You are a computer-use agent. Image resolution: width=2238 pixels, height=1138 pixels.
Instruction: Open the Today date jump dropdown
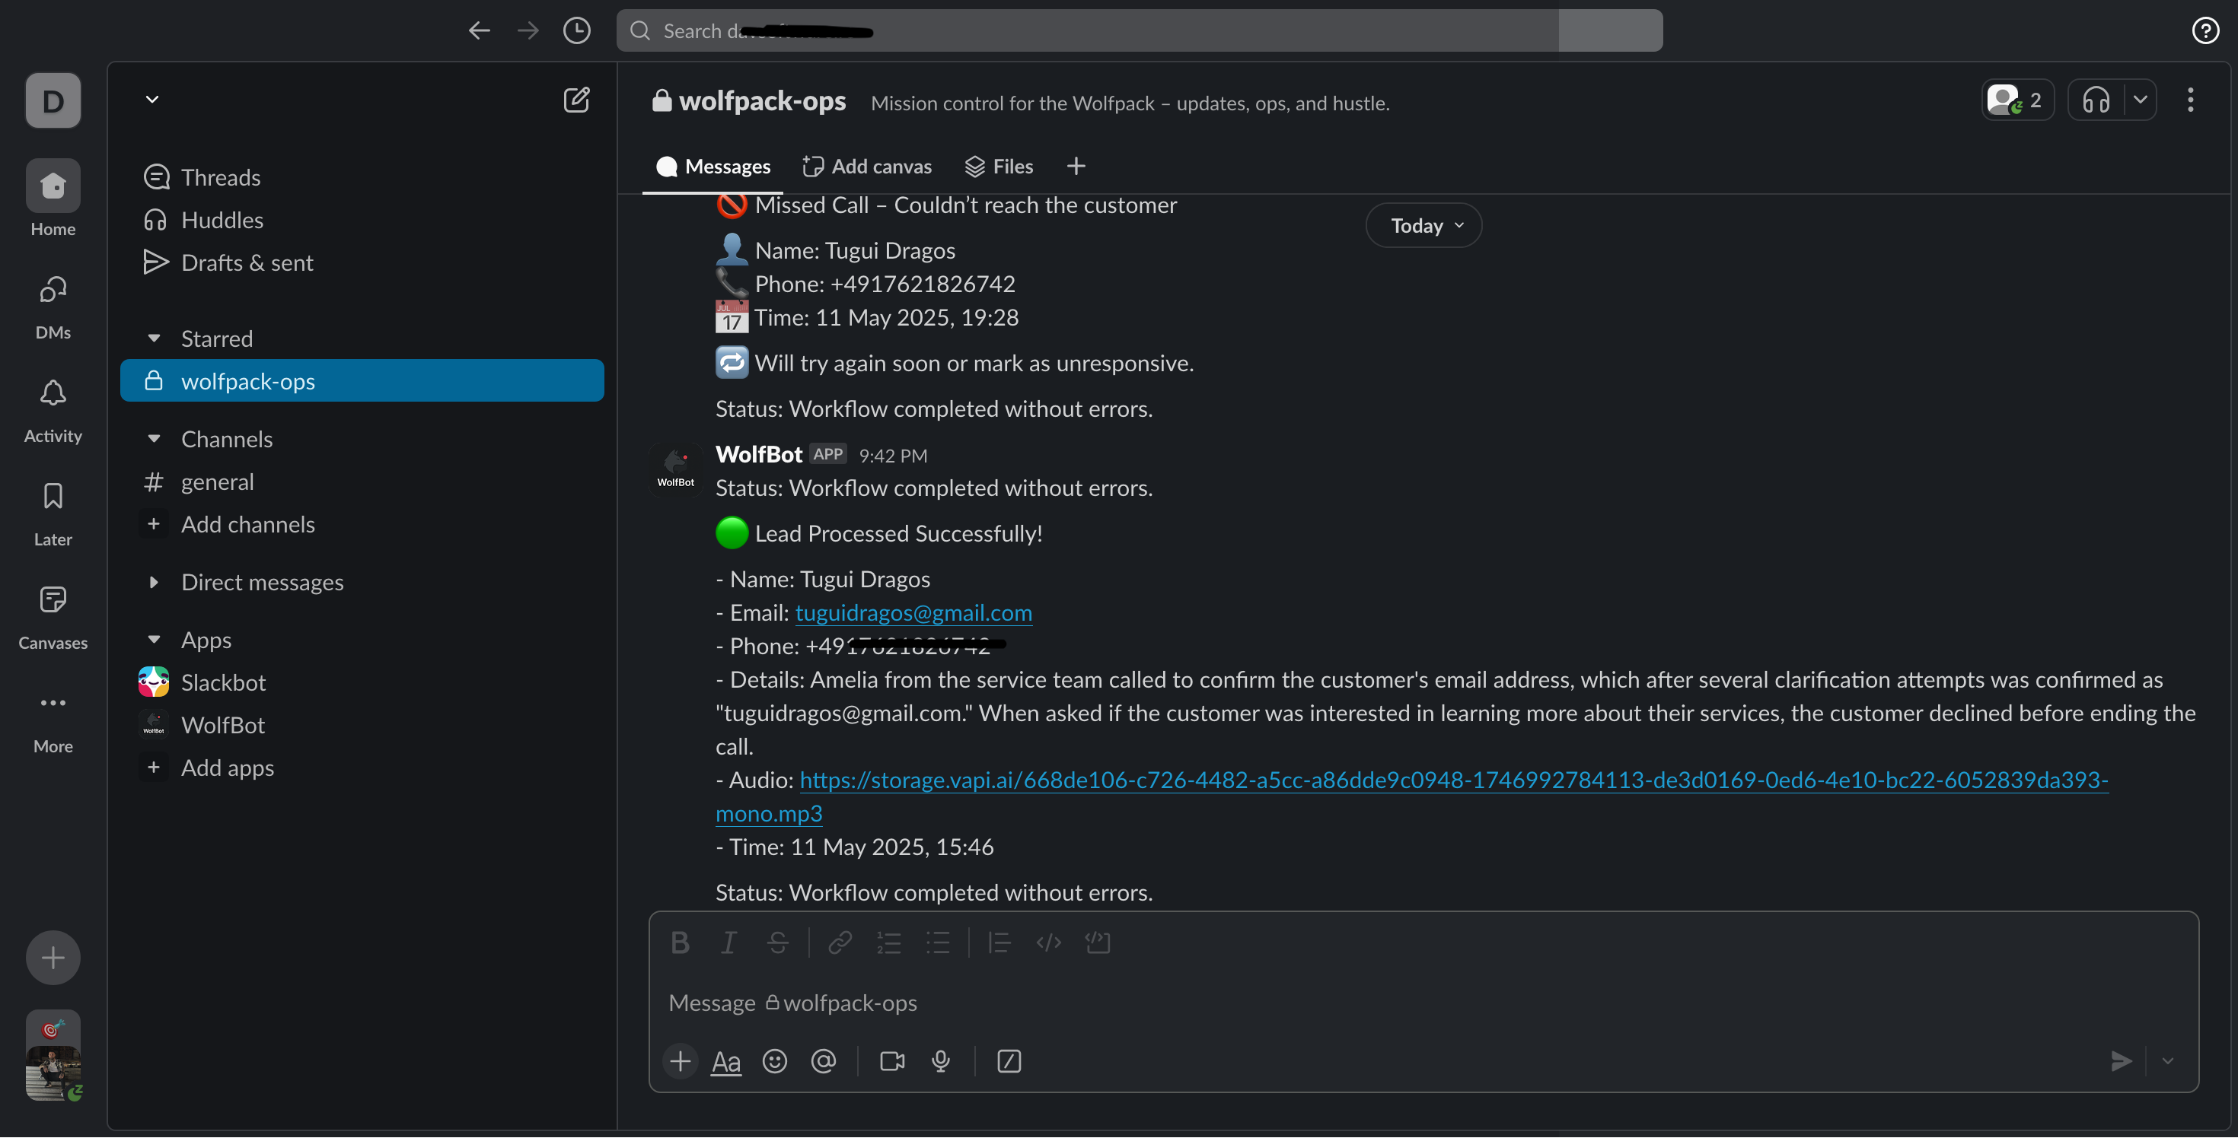click(x=1424, y=226)
